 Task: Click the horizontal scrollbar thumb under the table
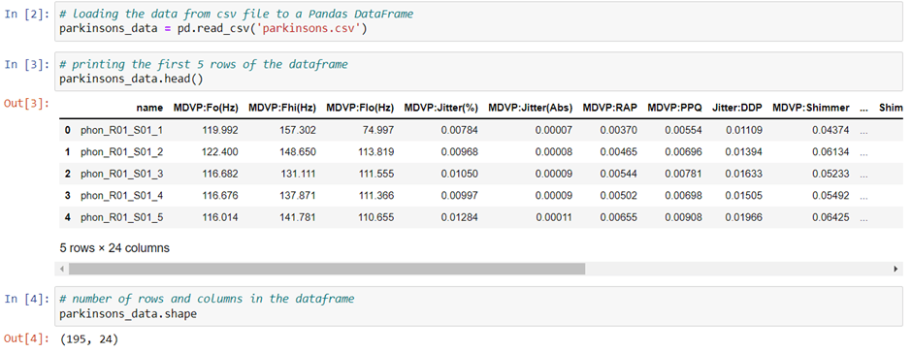327,269
